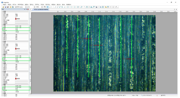Click the first line width value field
The width and height of the screenshot is (180, 98).
tap(22, 17)
